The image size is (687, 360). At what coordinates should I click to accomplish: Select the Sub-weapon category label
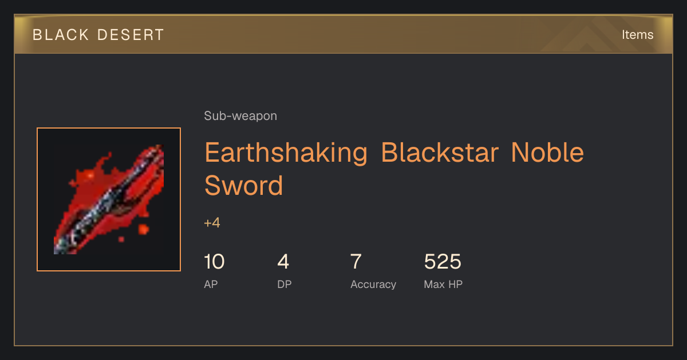(x=240, y=116)
